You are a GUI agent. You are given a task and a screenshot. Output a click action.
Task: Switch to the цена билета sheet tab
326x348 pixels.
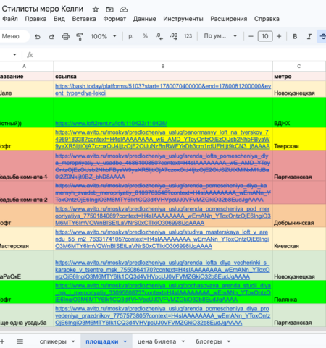[156, 341]
